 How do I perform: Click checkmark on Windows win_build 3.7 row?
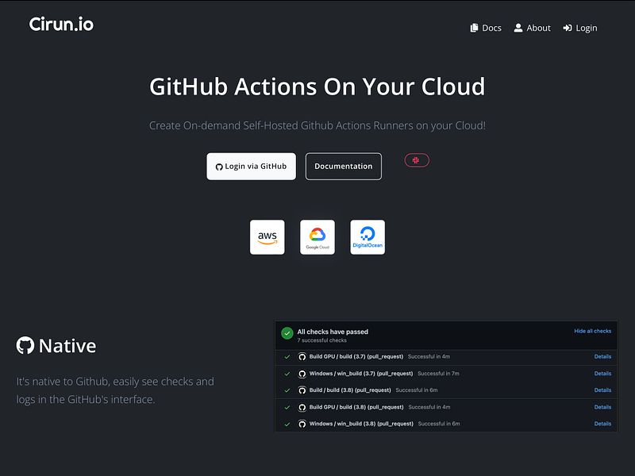pyautogui.click(x=287, y=374)
